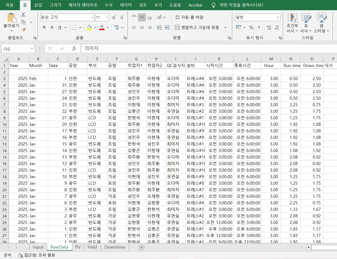Click the Borders icon

74,27
